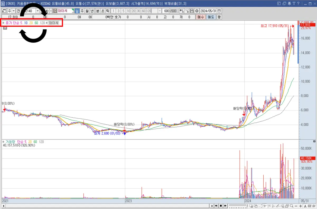Click the 와이씨 label in chart legend

tap(53, 23)
